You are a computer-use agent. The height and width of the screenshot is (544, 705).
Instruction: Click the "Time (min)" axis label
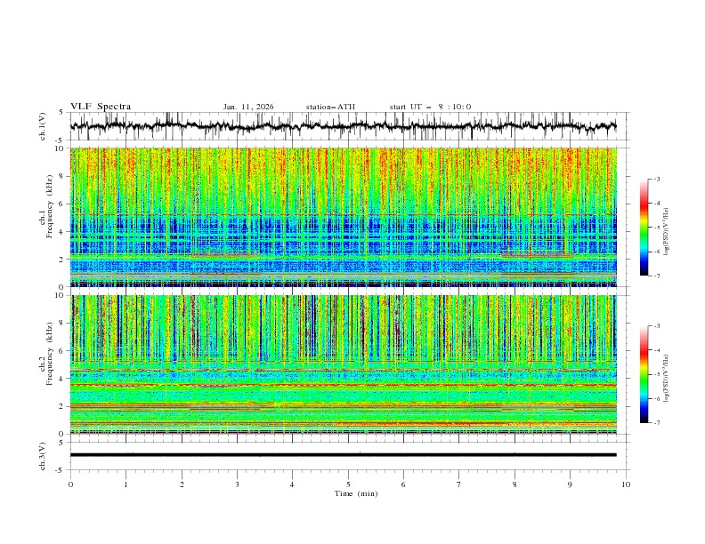356,493
